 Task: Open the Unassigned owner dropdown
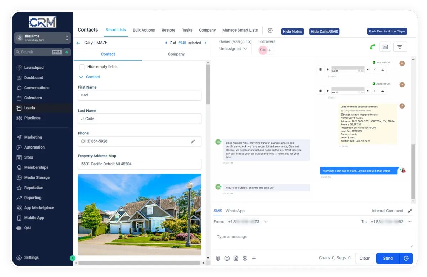[233, 49]
